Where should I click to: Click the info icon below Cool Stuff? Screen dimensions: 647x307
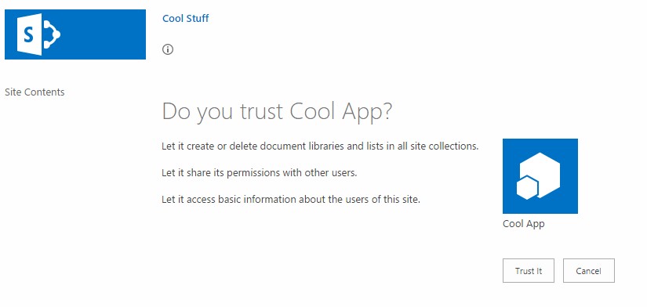168,49
